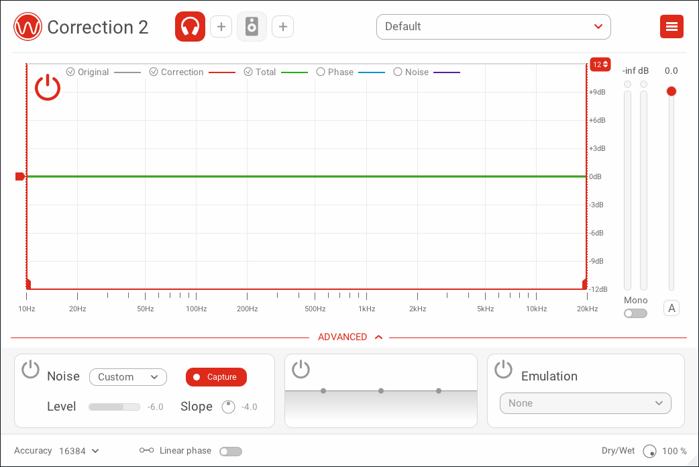
Task: Open the red hamburger menu
Action: tap(671, 27)
